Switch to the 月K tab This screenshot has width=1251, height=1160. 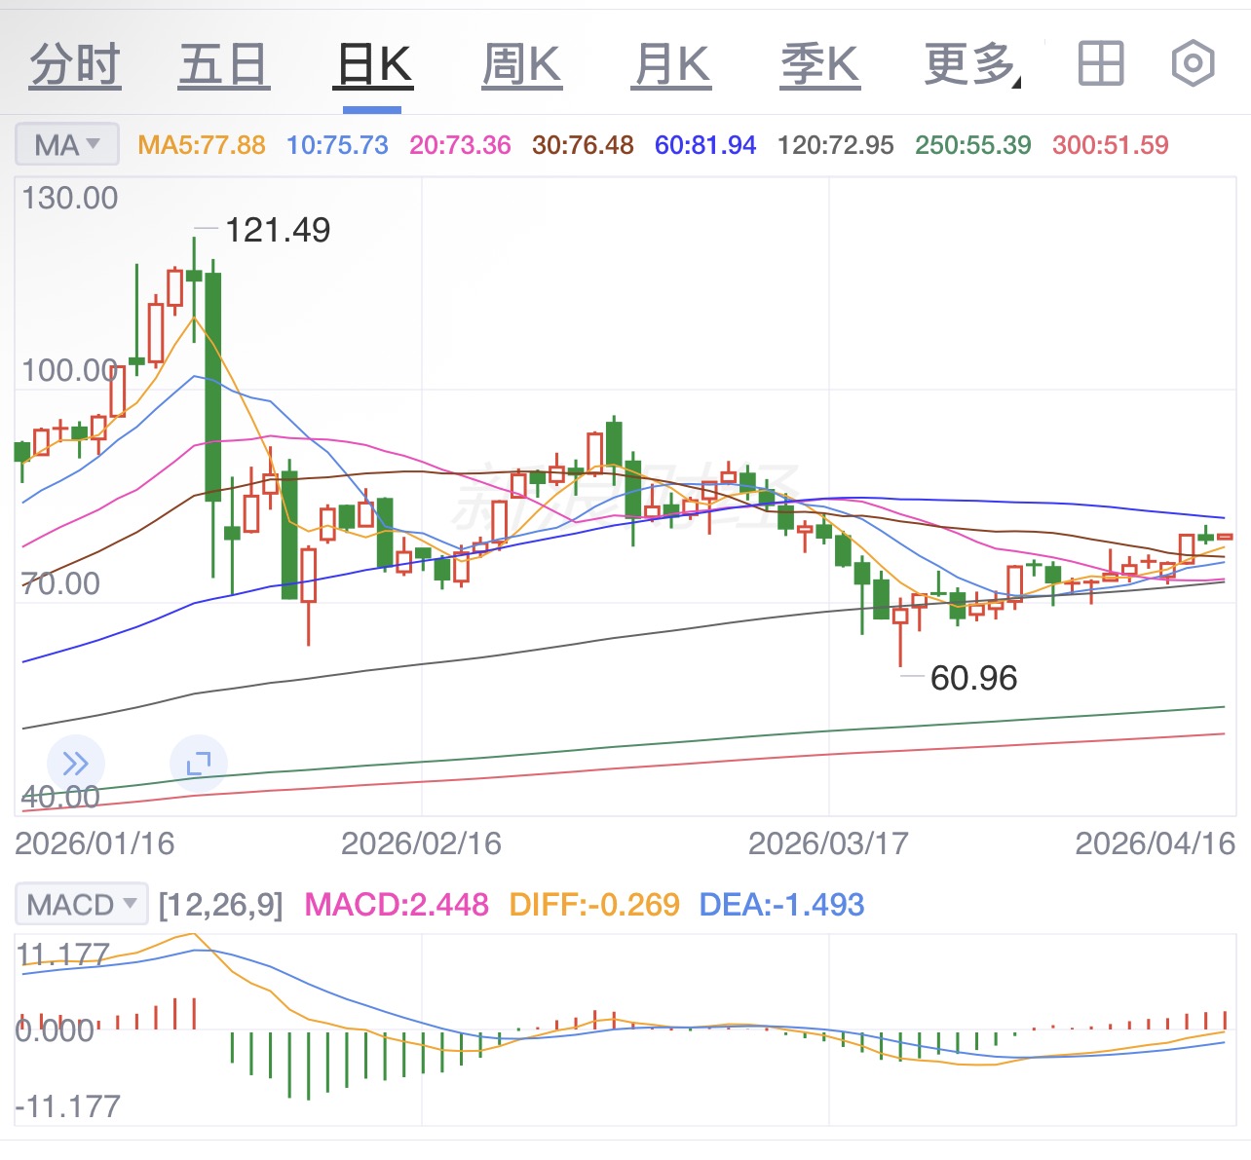[x=671, y=65]
